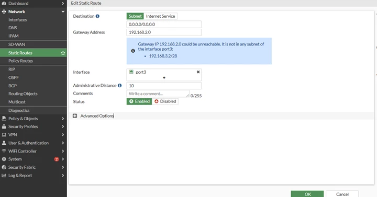The image size is (377, 197).
Task: Click the Edit Static Route title
Action: tap(86, 3)
